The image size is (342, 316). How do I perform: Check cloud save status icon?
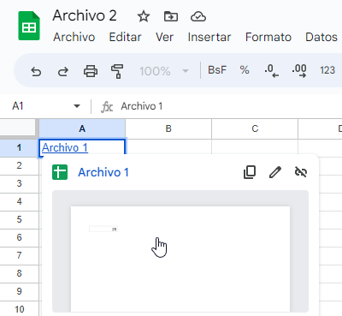[x=198, y=16]
